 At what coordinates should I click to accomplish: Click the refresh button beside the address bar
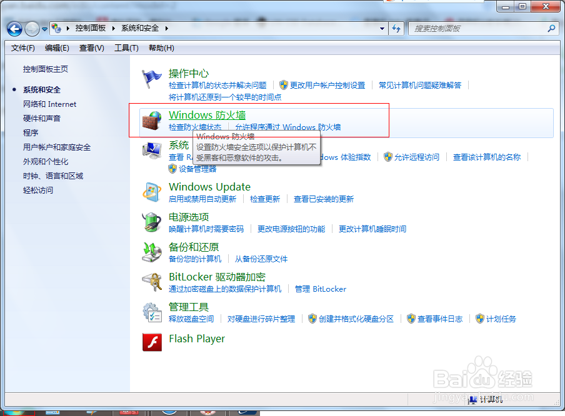pos(396,29)
